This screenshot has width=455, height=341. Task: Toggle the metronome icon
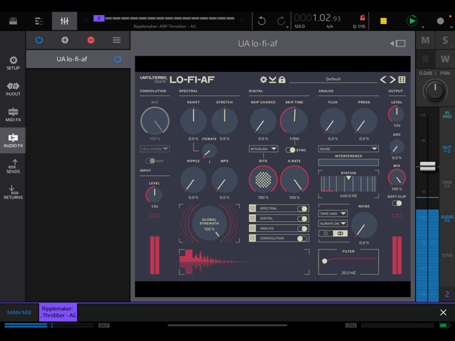pyautogui.click(x=362, y=18)
